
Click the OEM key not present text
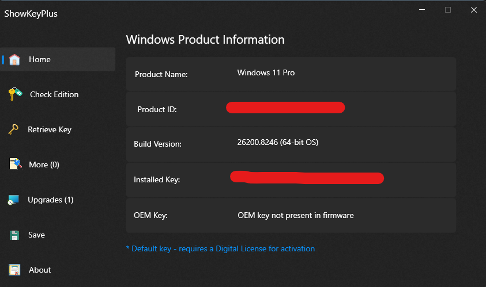[296, 215]
